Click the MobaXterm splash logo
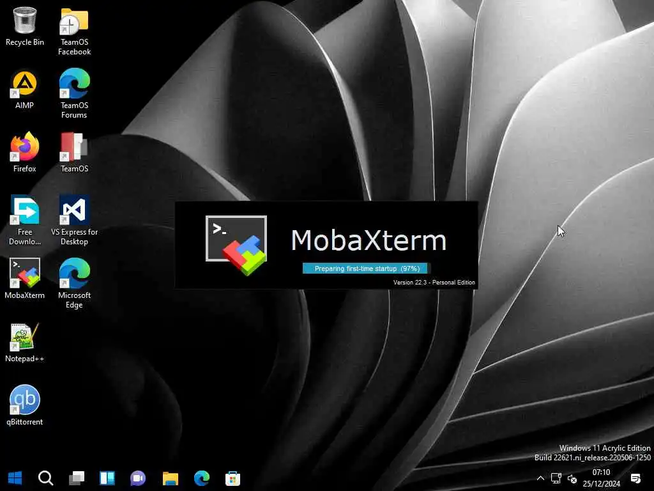The width and height of the screenshot is (654, 491). click(x=236, y=245)
